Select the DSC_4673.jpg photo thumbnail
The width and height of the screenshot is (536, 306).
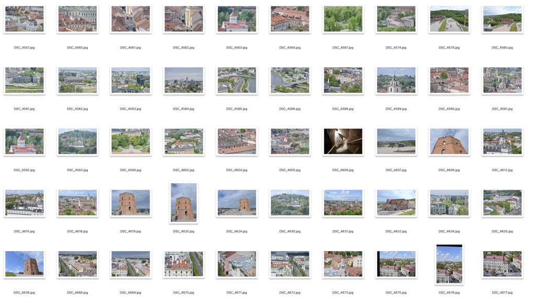click(x=343, y=264)
